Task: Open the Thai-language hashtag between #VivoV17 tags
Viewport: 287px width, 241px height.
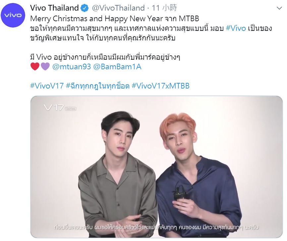Action: coord(97,86)
